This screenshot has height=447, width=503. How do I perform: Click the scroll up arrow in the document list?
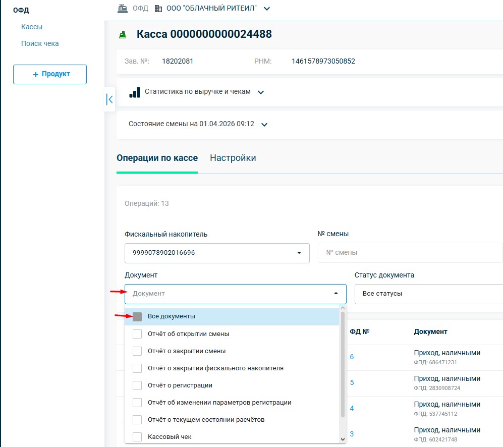(343, 308)
